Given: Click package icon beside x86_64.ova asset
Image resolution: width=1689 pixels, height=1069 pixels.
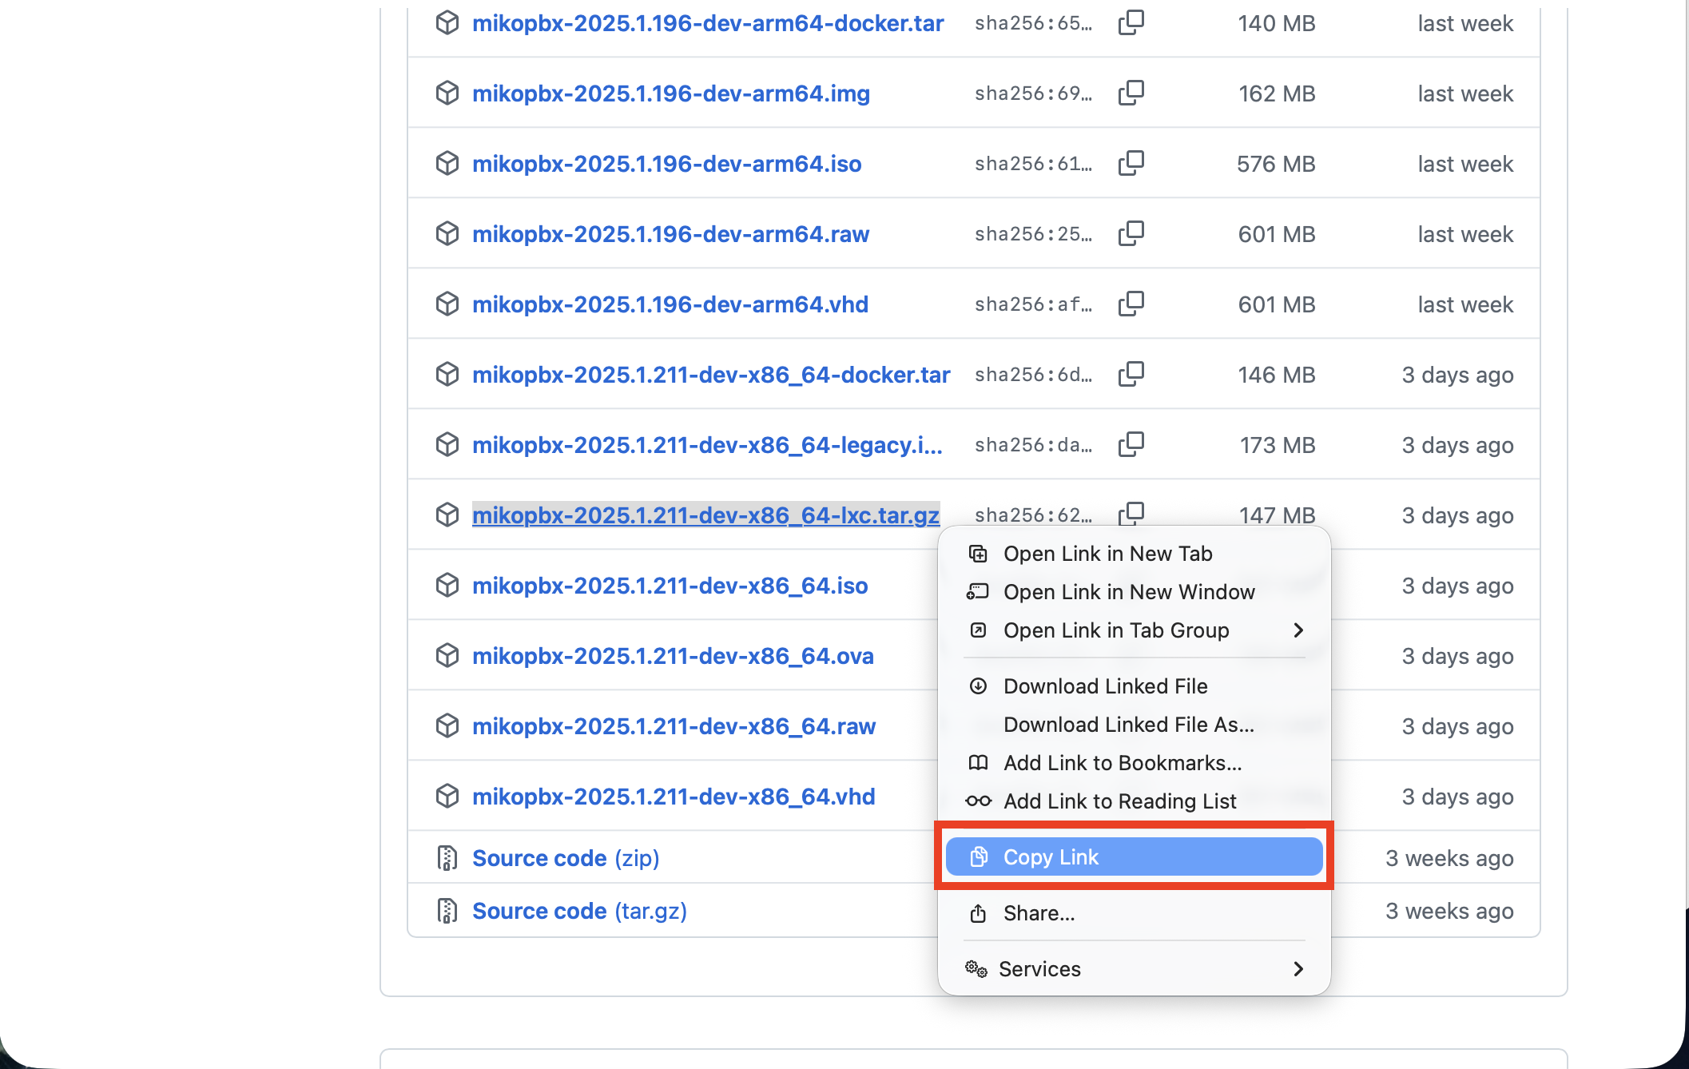Looking at the screenshot, I should click(x=447, y=656).
